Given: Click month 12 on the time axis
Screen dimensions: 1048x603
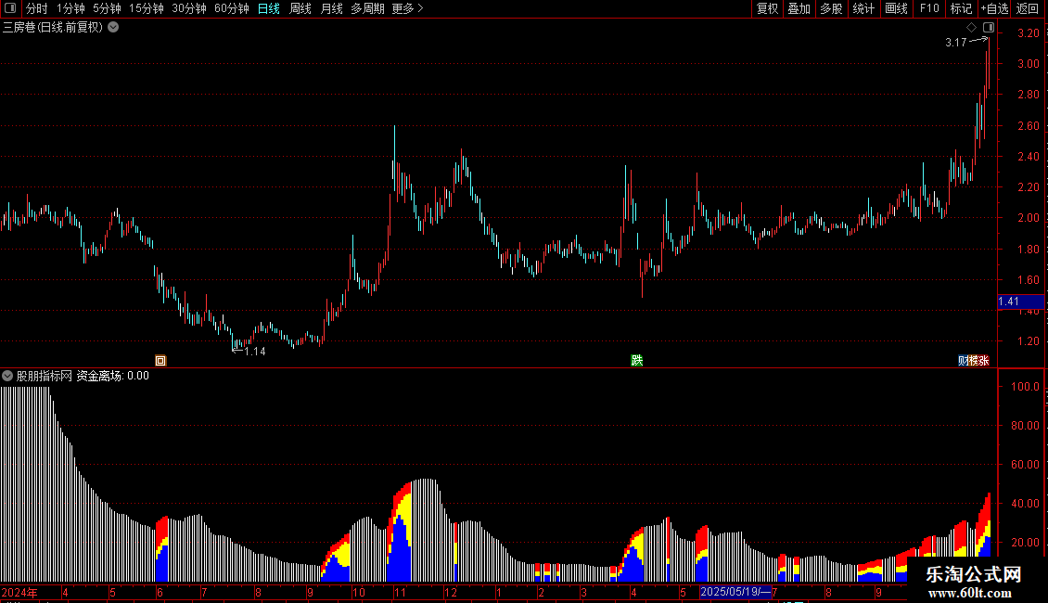Looking at the screenshot, I should click(x=451, y=592).
